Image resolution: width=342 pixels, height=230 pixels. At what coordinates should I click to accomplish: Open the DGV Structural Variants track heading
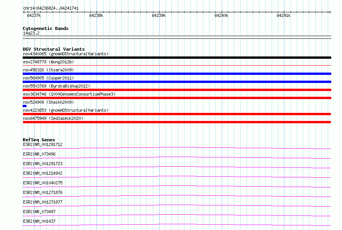[x=54, y=49]
